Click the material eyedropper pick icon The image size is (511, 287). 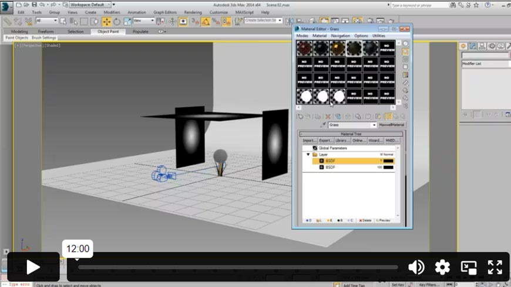pos(322,125)
